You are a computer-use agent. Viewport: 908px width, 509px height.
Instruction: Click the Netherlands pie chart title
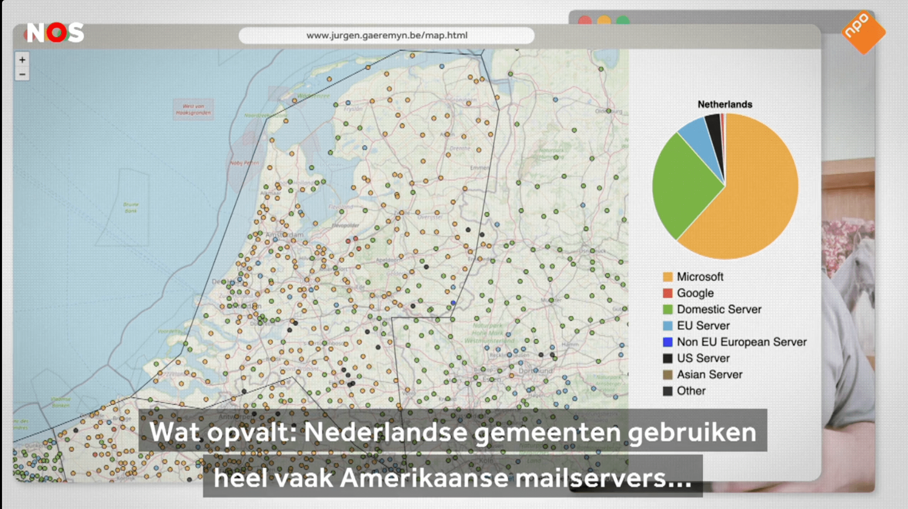(725, 104)
